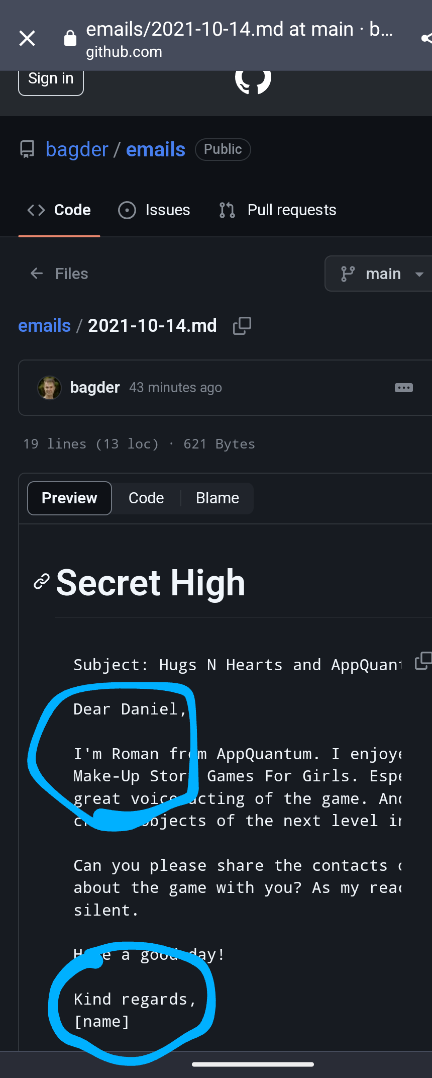Expand the main branch dropdown

pos(380,274)
